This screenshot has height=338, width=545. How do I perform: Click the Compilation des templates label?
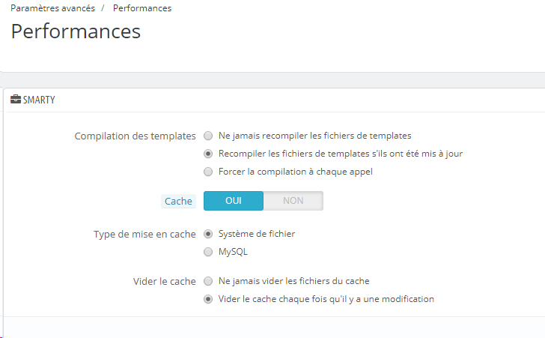pyautogui.click(x=136, y=136)
